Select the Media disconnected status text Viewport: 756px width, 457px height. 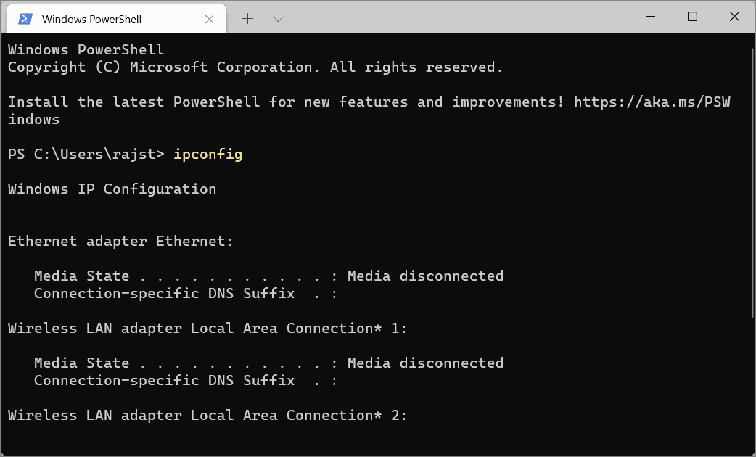click(x=425, y=276)
